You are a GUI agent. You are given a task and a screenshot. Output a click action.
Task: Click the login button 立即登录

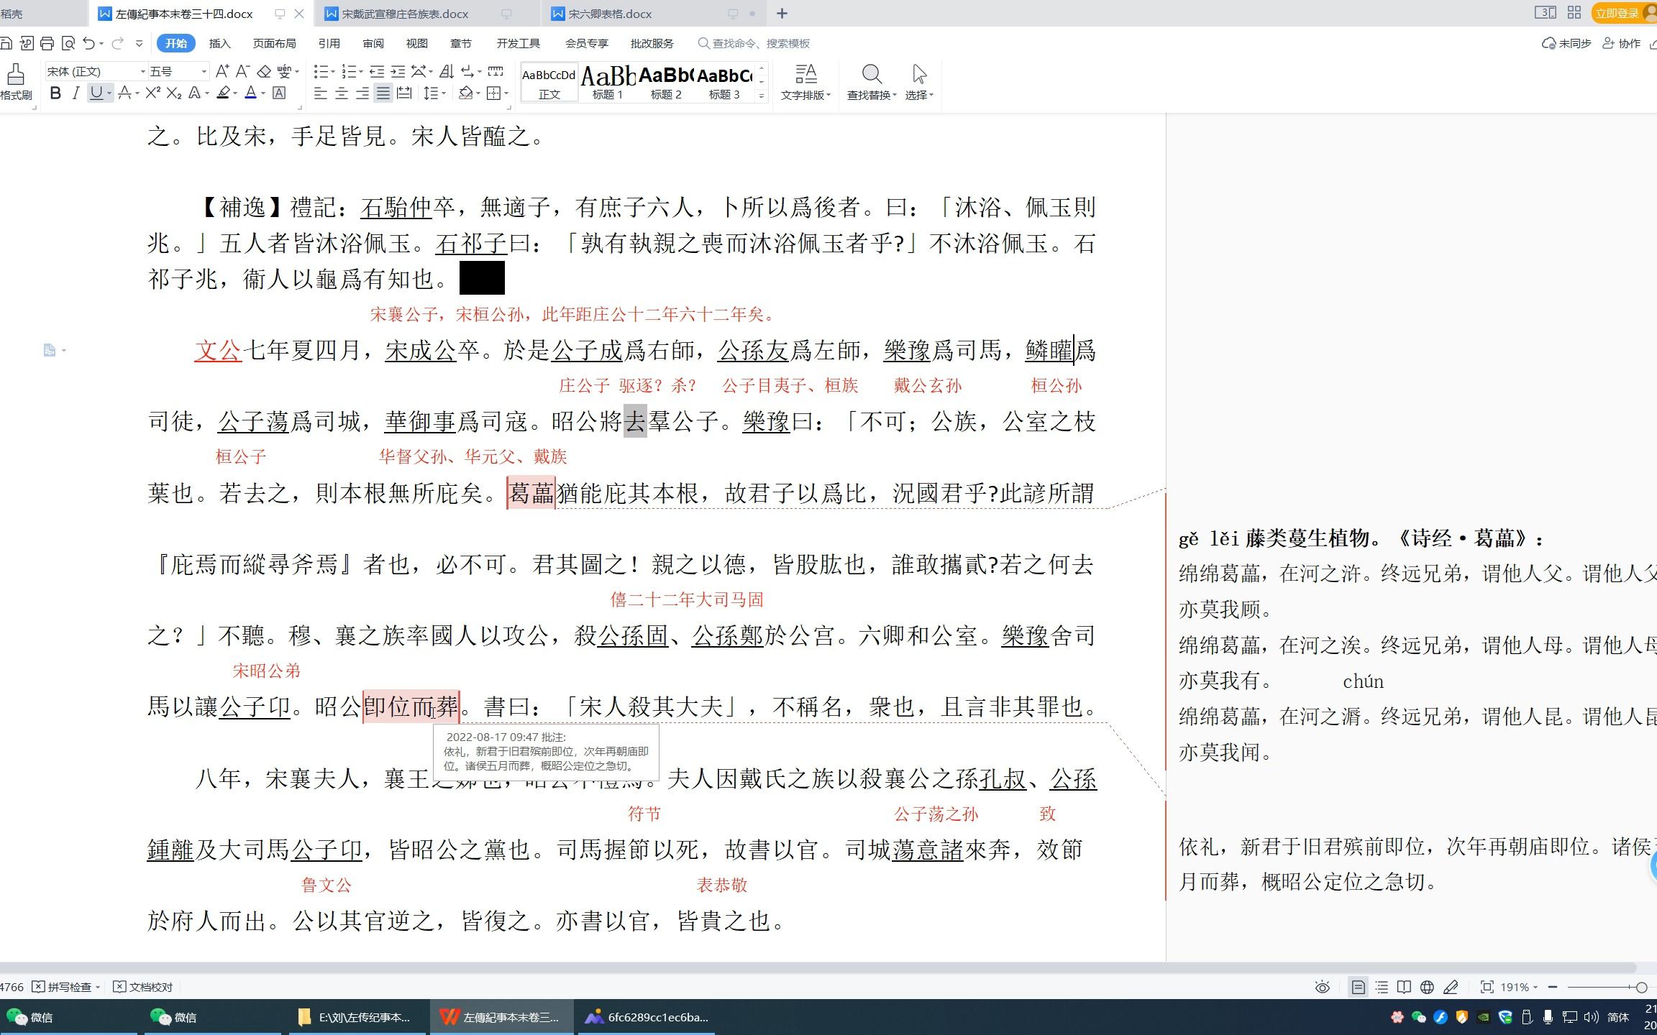pyautogui.click(x=1623, y=13)
